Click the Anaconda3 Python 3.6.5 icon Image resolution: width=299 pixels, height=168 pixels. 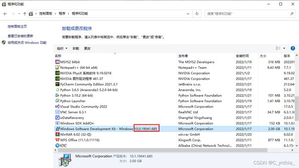click(57, 90)
